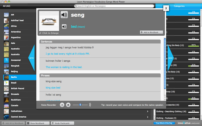The image size is (202, 126).
Task: Open Clothing - Footwear (4) category
Action: (178, 118)
